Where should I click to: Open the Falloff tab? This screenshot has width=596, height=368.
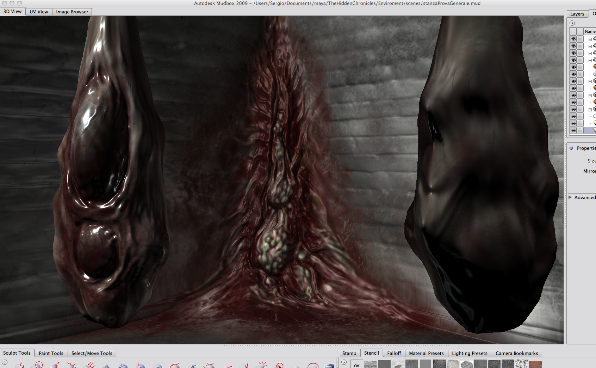[394, 353]
